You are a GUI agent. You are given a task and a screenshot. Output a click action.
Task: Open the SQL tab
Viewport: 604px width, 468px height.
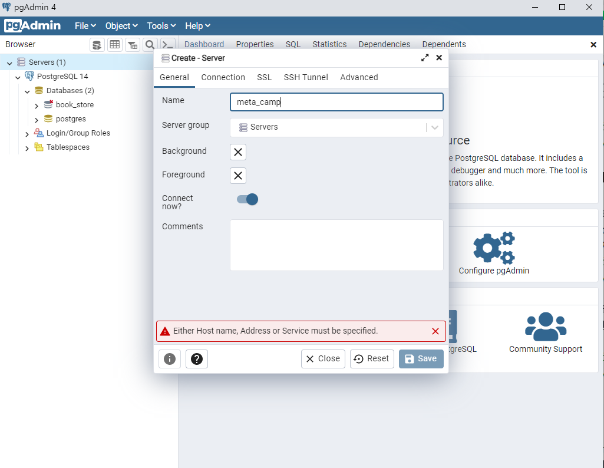(x=293, y=44)
